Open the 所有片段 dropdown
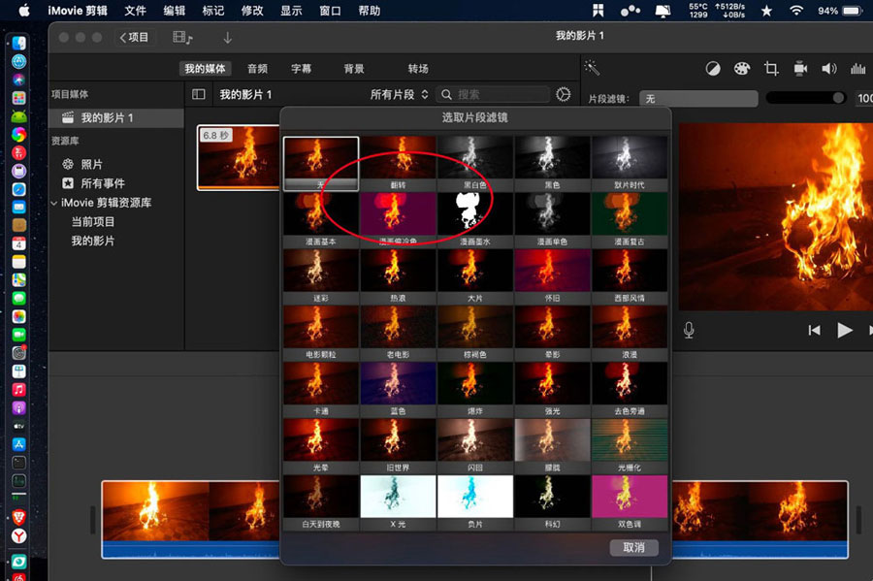The height and width of the screenshot is (581, 873). [400, 95]
